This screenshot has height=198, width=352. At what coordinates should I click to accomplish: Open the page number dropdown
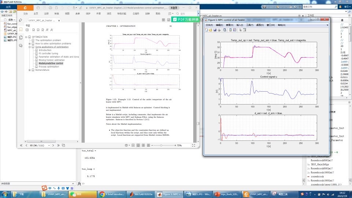(49, 146)
